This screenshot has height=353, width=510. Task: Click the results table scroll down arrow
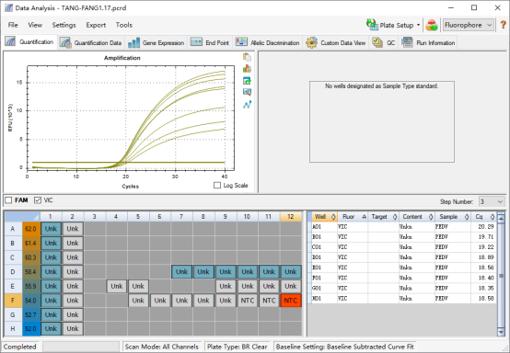pyautogui.click(x=501, y=332)
